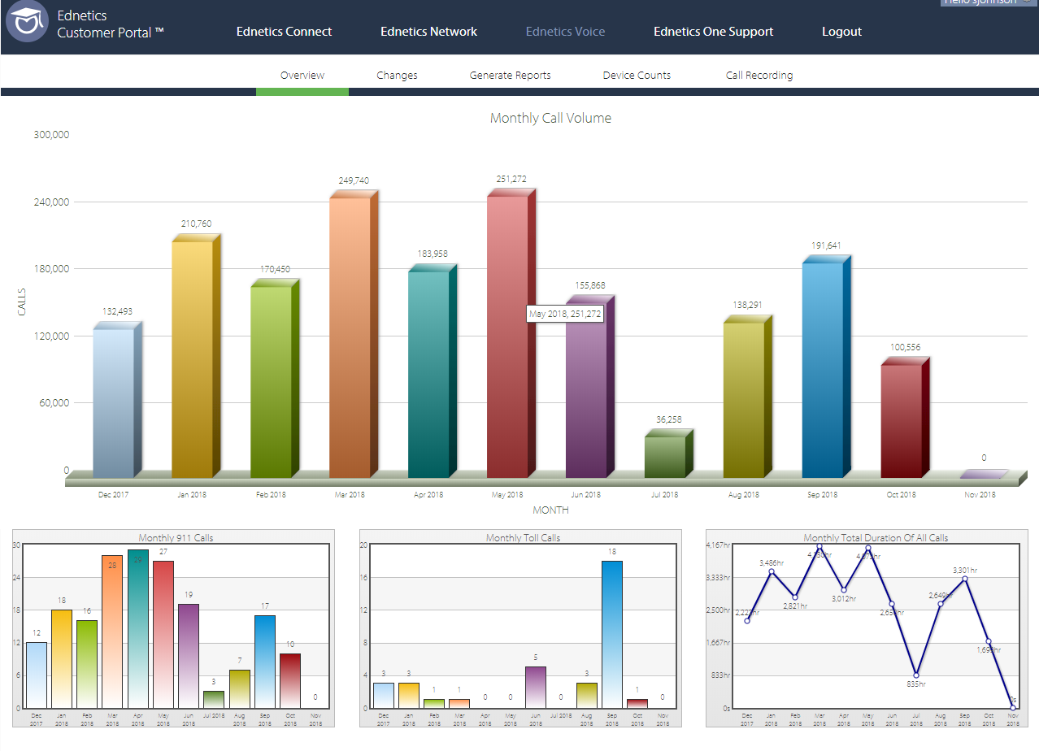
Task: Open the Ednetics Connect menu
Action: (x=284, y=32)
